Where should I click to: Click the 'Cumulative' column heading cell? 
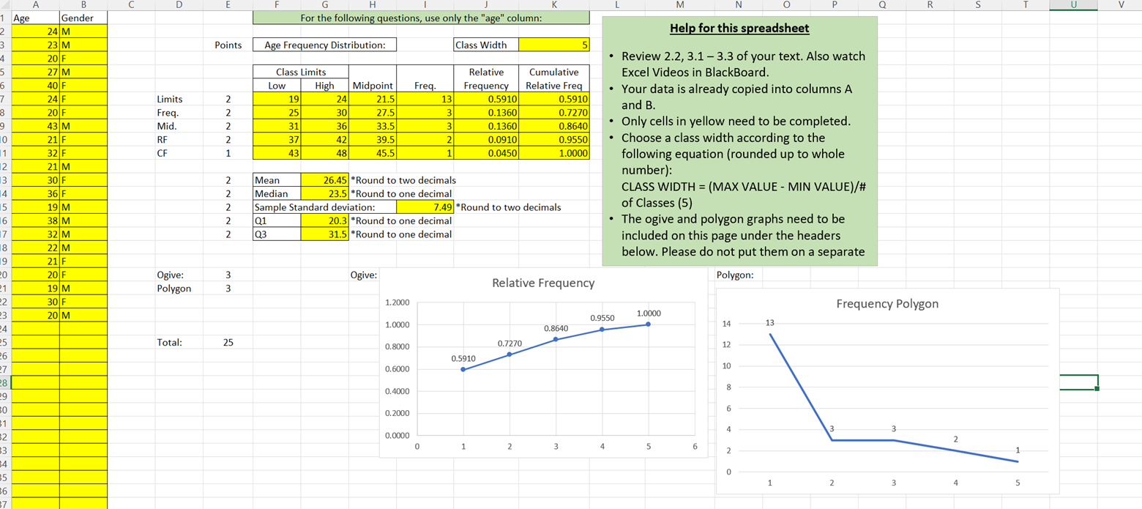coord(553,72)
